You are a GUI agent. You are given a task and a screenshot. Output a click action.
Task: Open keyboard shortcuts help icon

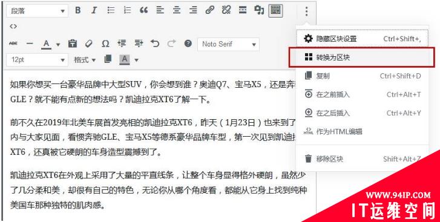click(x=188, y=44)
